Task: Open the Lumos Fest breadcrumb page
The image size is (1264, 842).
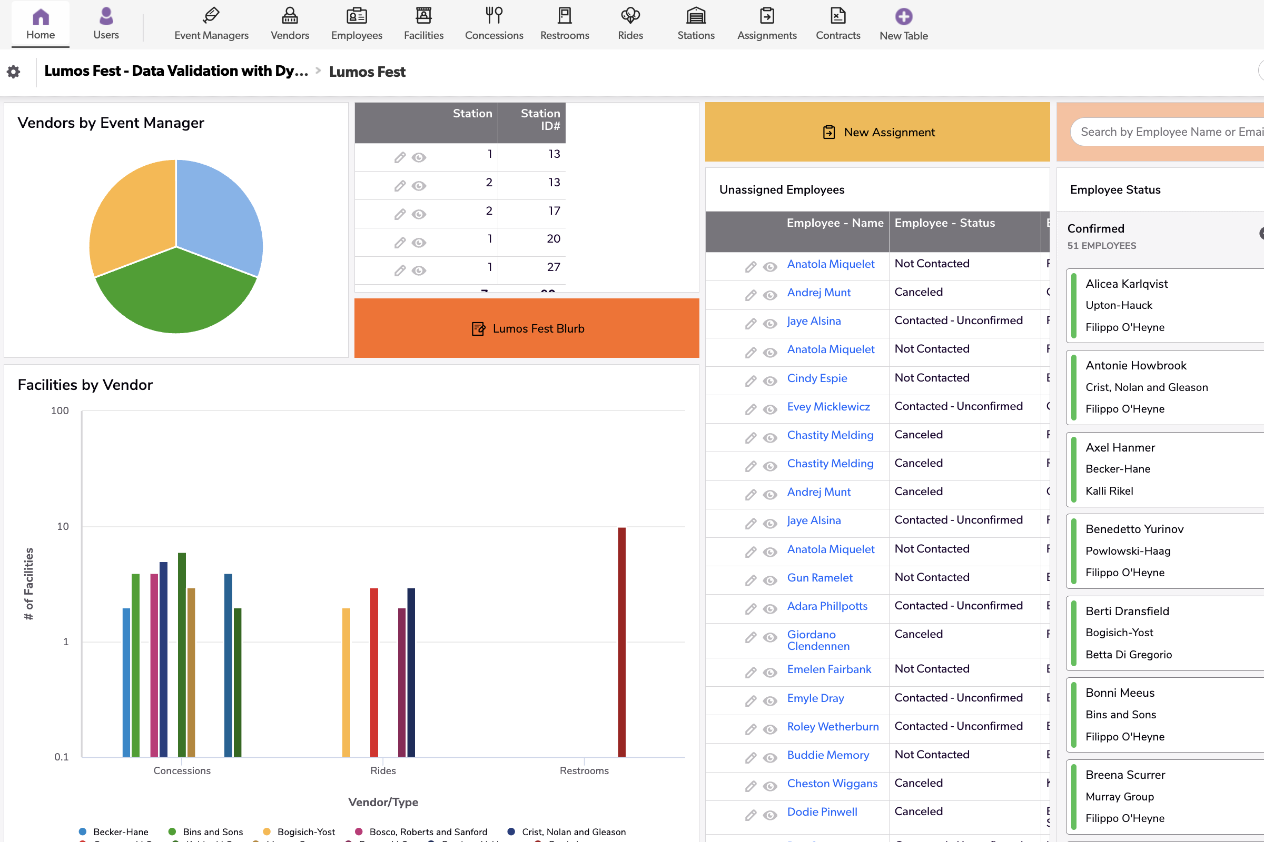Action: click(x=367, y=72)
